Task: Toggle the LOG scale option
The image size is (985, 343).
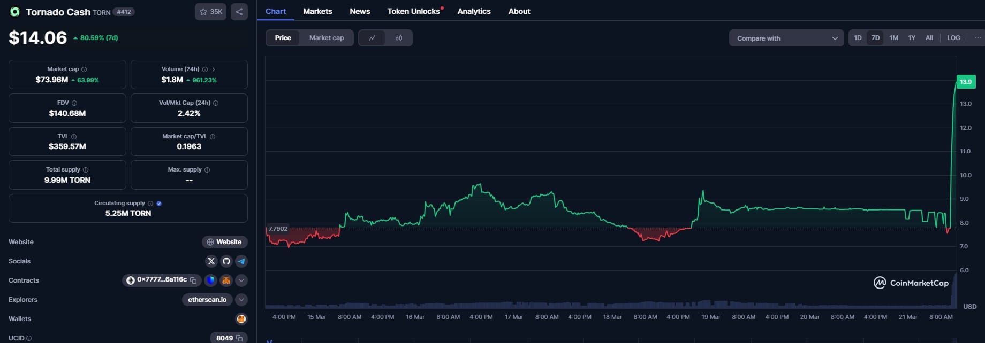Action: click(x=953, y=38)
